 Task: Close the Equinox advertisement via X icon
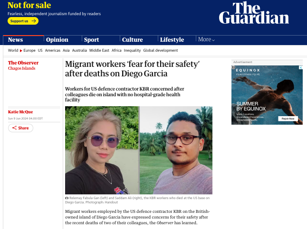(301, 68)
